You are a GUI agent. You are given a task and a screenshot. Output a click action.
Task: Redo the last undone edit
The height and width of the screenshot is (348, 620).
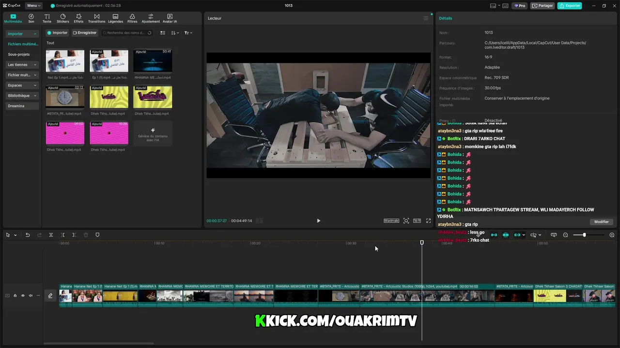(x=39, y=235)
